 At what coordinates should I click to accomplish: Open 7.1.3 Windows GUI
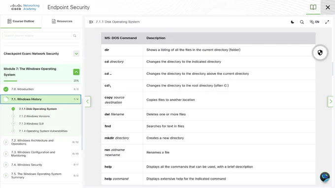(x=31, y=124)
